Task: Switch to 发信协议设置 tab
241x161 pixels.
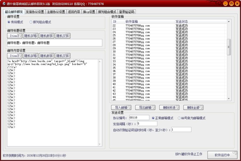Action: pyautogui.click(x=35, y=12)
